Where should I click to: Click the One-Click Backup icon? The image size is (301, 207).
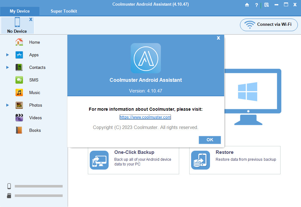tap(99, 160)
